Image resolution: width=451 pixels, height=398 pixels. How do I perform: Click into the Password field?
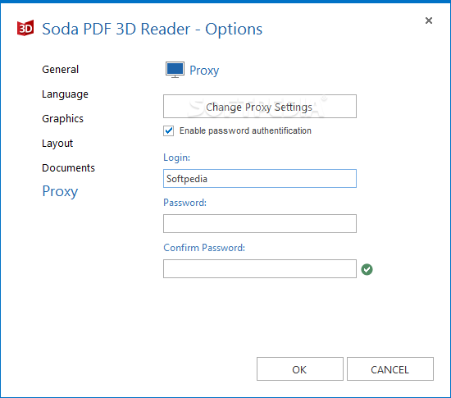tap(260, 223)
